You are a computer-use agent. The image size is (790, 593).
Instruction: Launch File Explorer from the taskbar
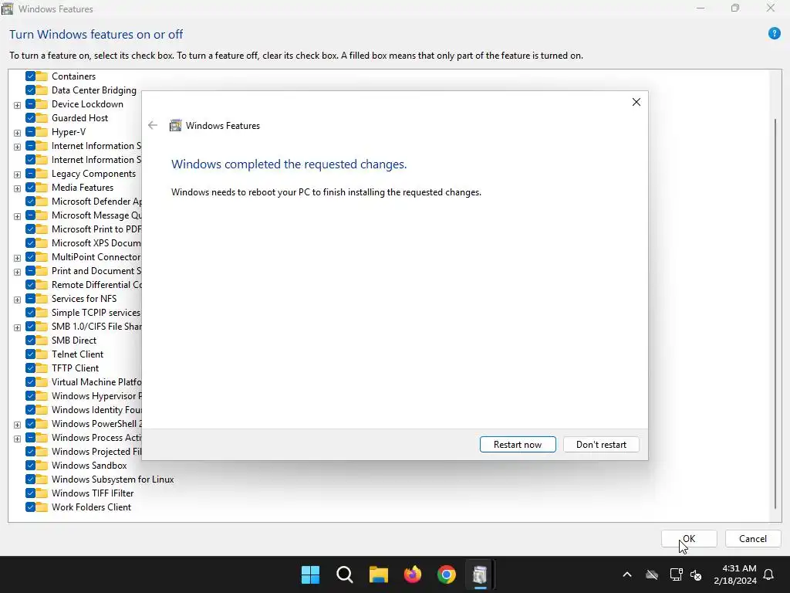[378, 574]
